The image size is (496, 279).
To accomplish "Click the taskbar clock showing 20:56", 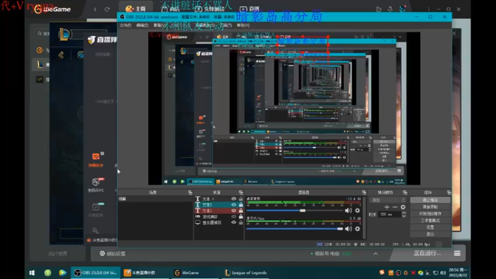I will (458, 273).
